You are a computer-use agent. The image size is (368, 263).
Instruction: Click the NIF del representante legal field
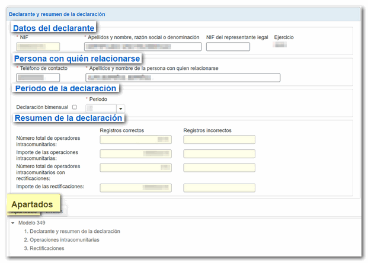point(228,47)
